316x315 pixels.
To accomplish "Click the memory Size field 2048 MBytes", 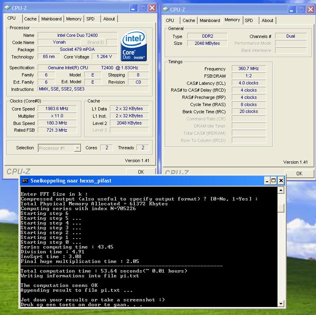I will pos(207,43).
